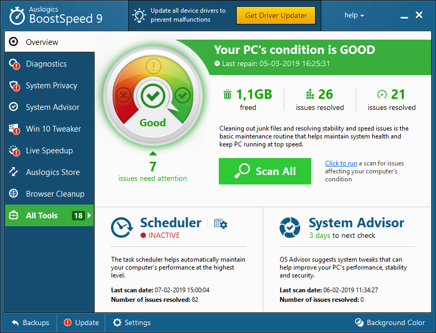Go to Browser Cleanup section
Viewport: 436px width, 333px height.
(x=55, y=194)
